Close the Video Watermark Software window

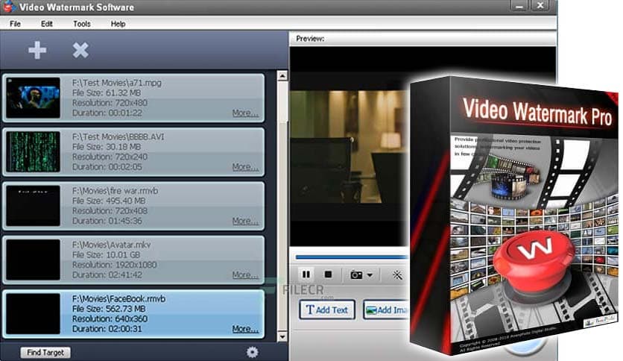pos(540,5)
